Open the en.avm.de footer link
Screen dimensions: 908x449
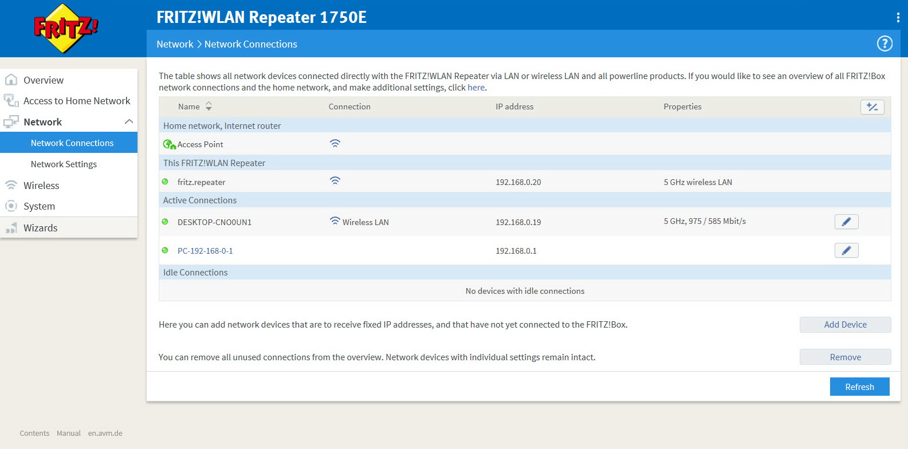tap(105, 434)
